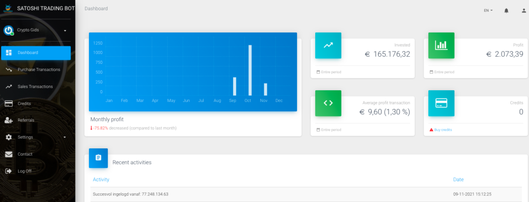Click the Buy credits link
The image size is (529, 202).
pyautogui.click(x=443, y=130)
